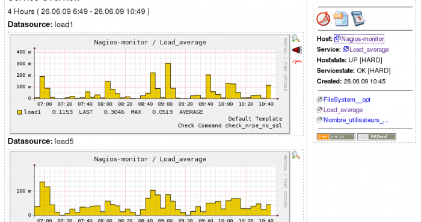Click 'Check Command check_nrpe_no_ssl' text
The height and width of the screenshot is (222, 421).
[230, 125]
